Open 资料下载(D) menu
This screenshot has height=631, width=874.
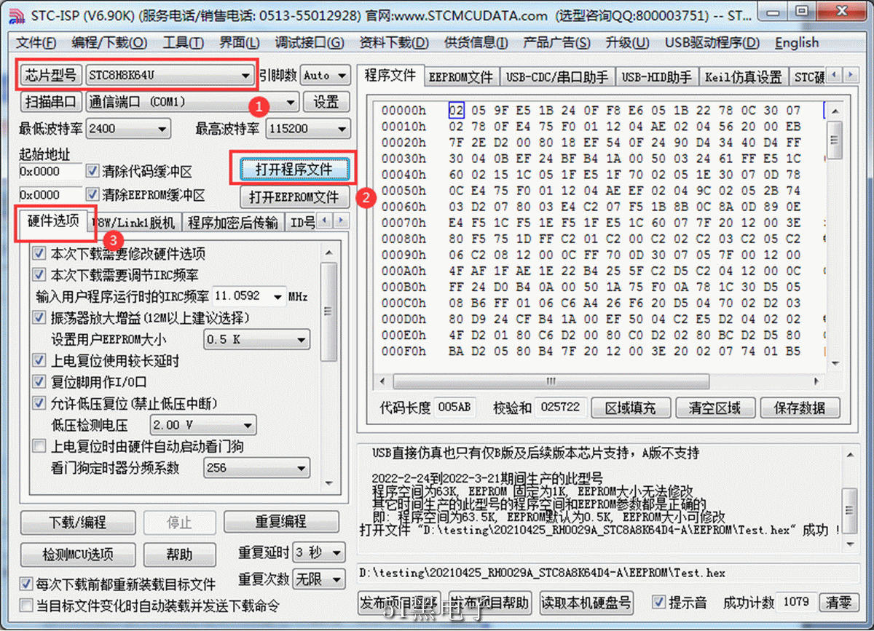[395, 43]
